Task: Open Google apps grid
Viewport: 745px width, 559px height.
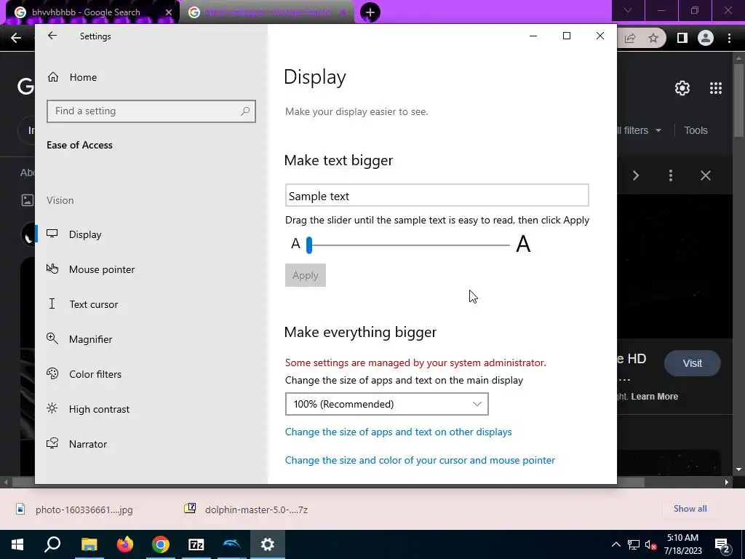Action: [x=716, y=88]
